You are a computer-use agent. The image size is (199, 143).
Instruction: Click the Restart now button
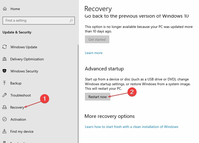point(97,97)
